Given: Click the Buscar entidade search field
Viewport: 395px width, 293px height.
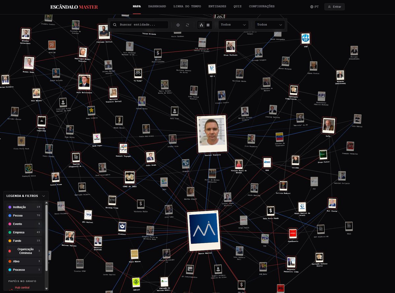Looking at the screenshot, I should coord(140,25).
